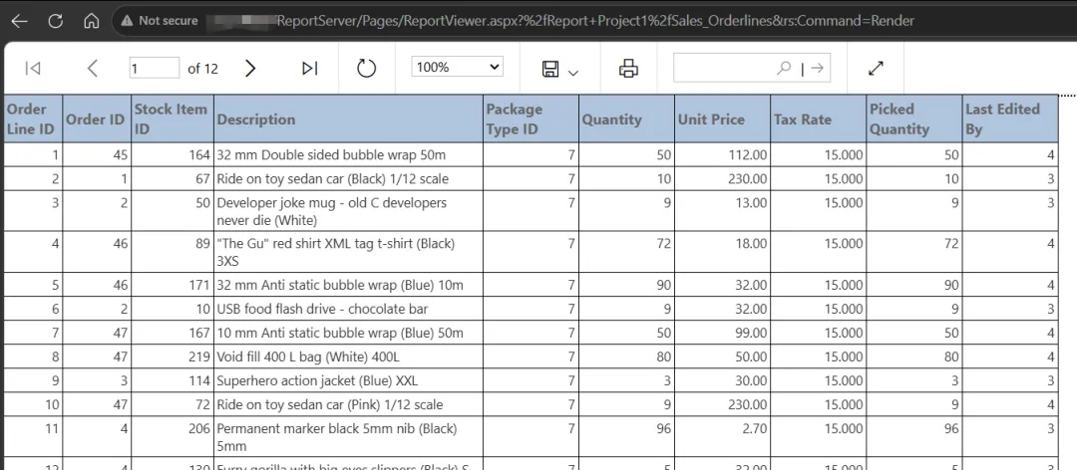Open the 100% zoom dropdown
Image resolution: width=1077 pixels, height=470 pixels.
point(458,68)
